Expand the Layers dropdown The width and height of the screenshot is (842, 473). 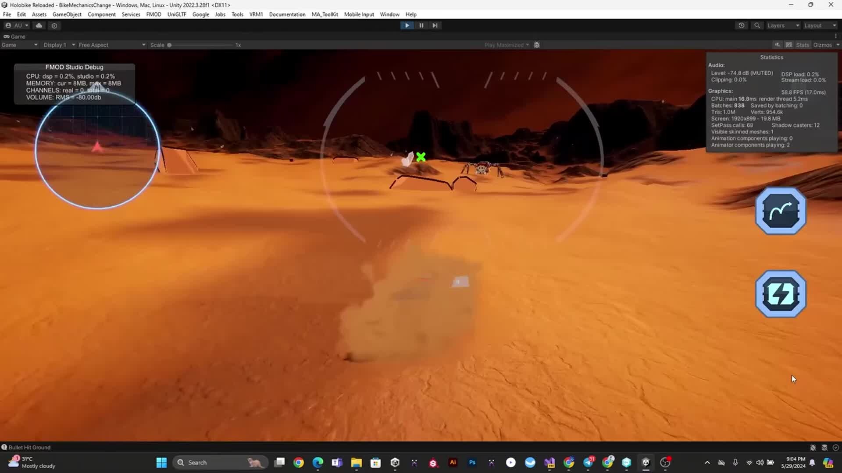point(782,25)
